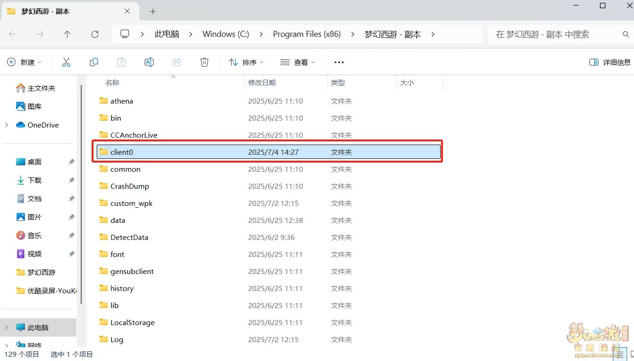Image resolution: width=634 pixels, height=361 pixels.
Task: Expand chevron after Program Files (x86)
Action: [x=353, y=34]
